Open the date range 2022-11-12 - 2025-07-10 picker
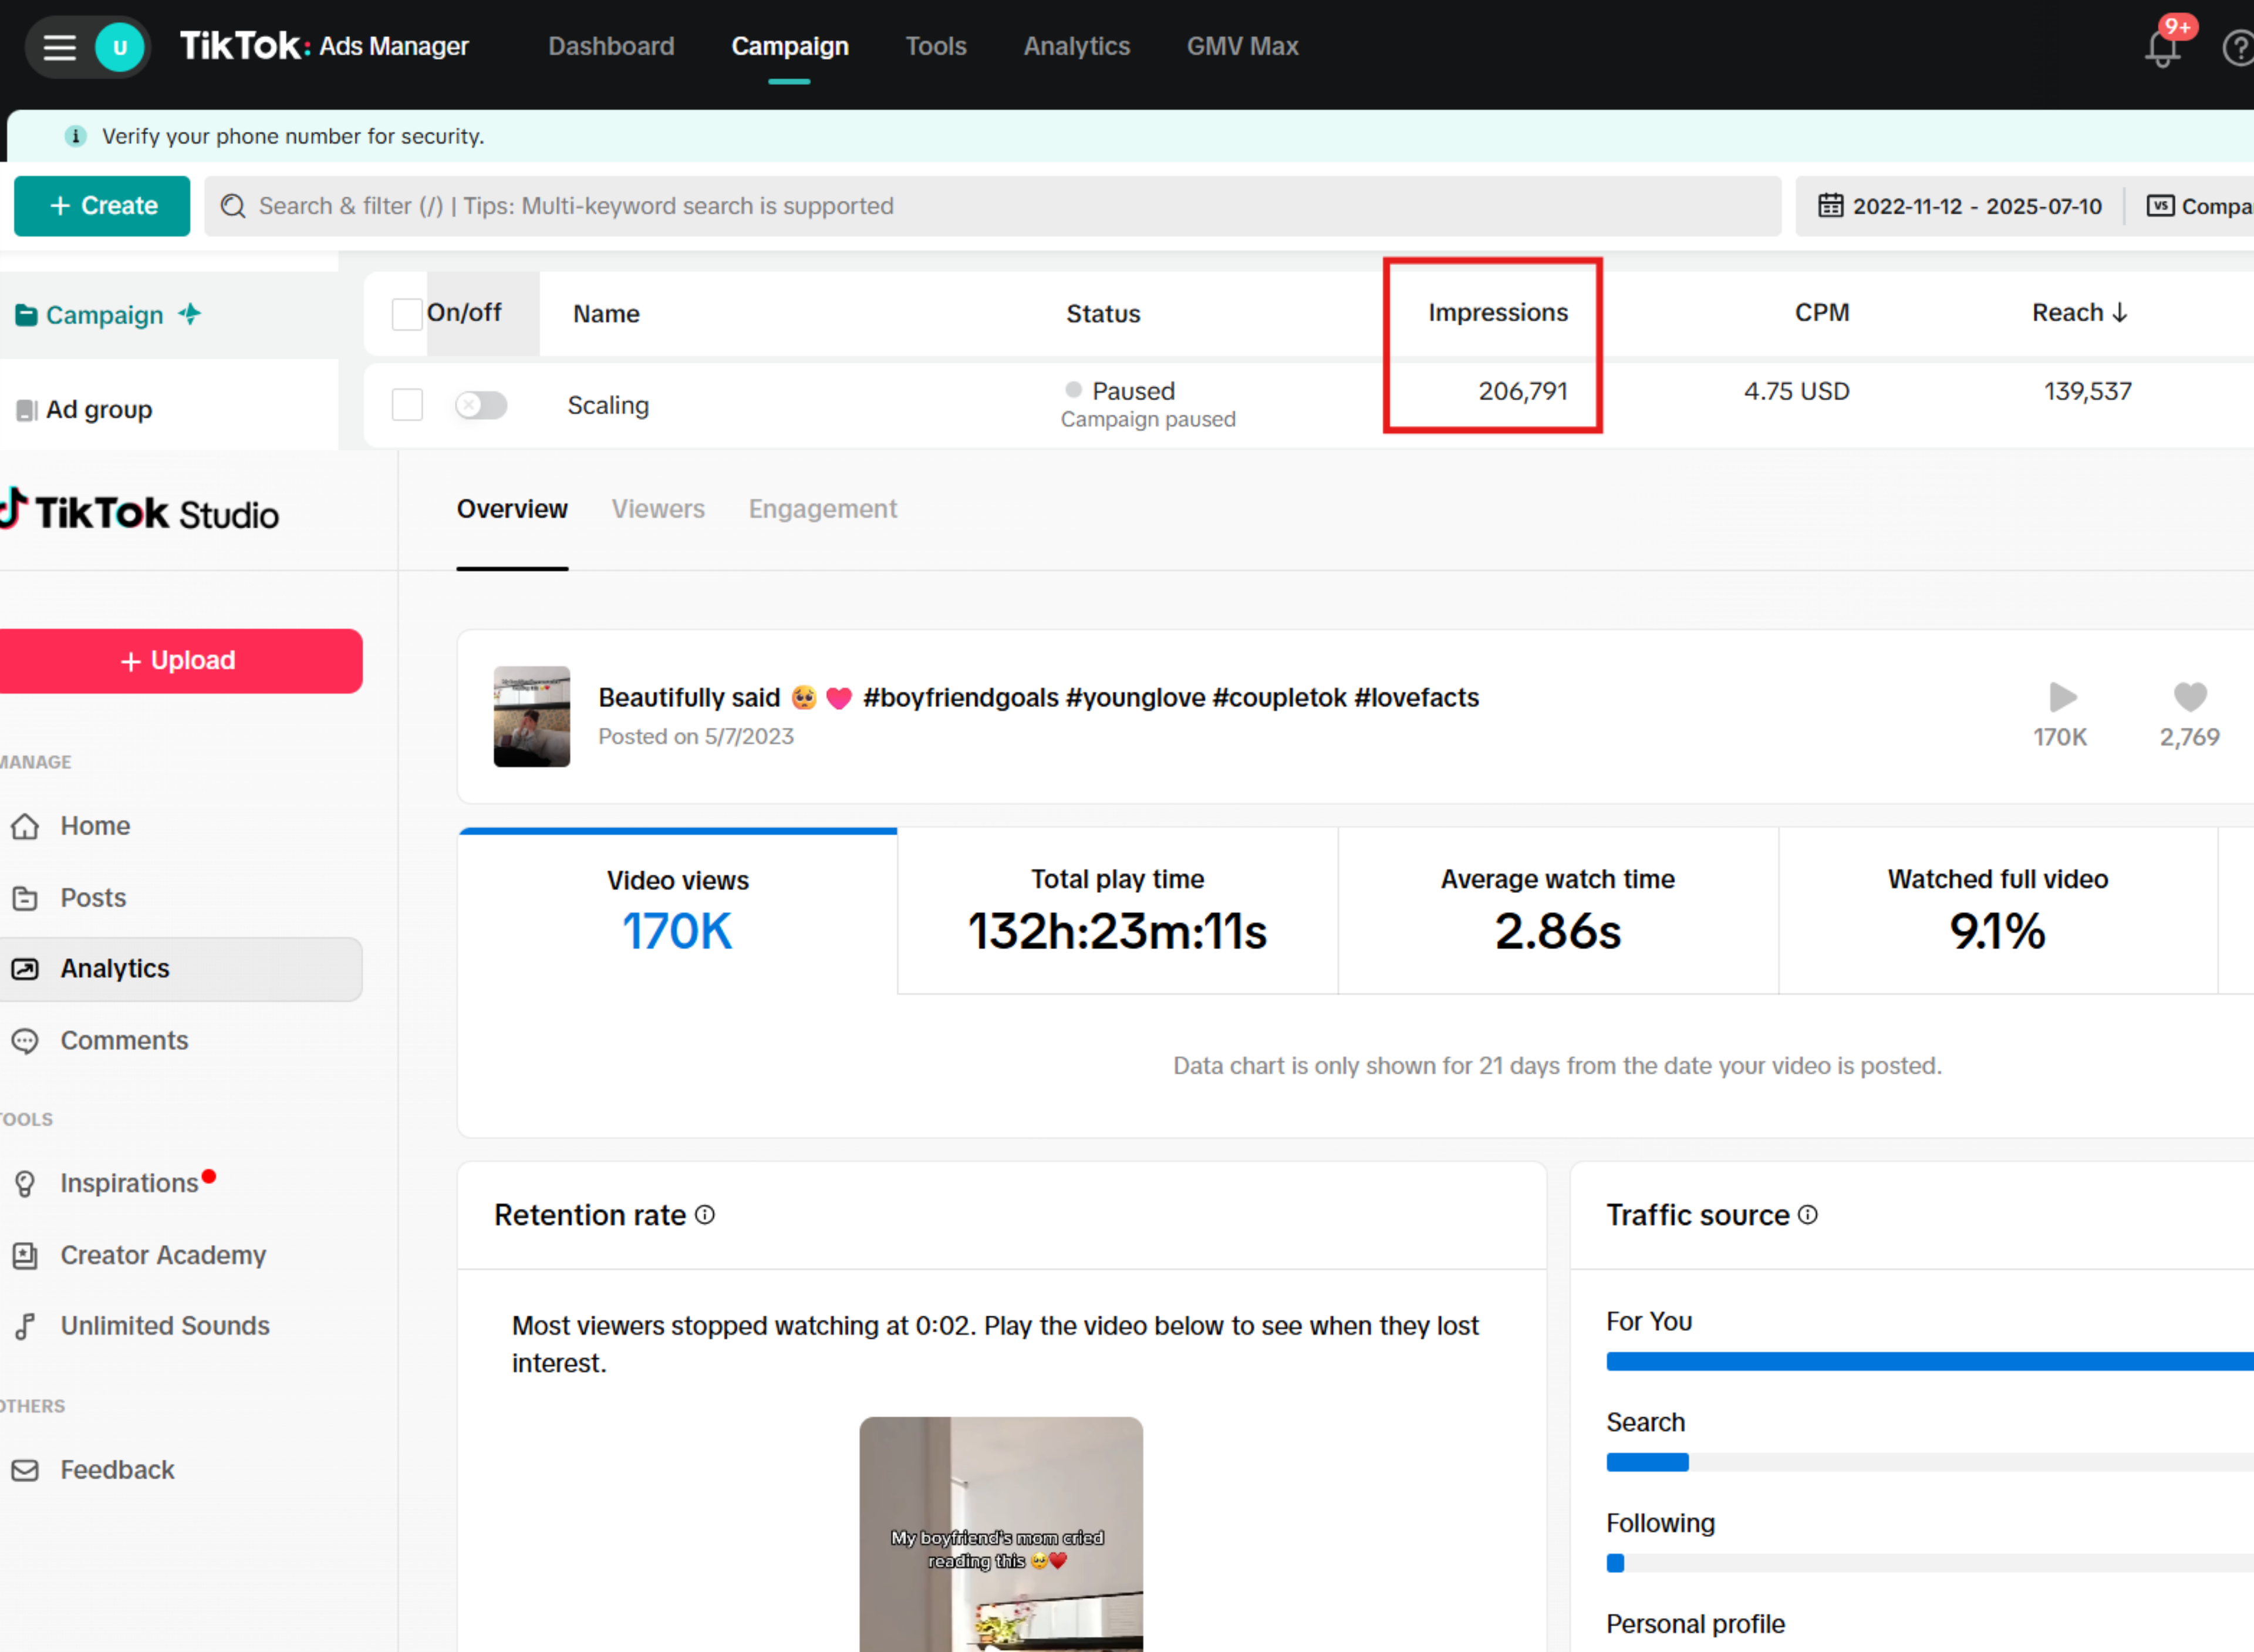2254x1652 pixels. click(1960, 206)
